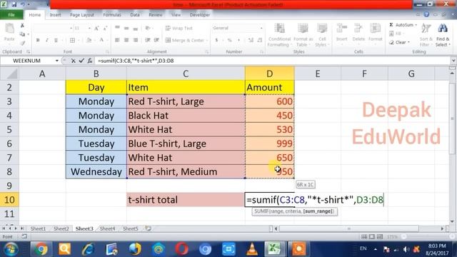Click the Cut scissors icon
The height and width of the screenshot is (257, 457).
22,26
